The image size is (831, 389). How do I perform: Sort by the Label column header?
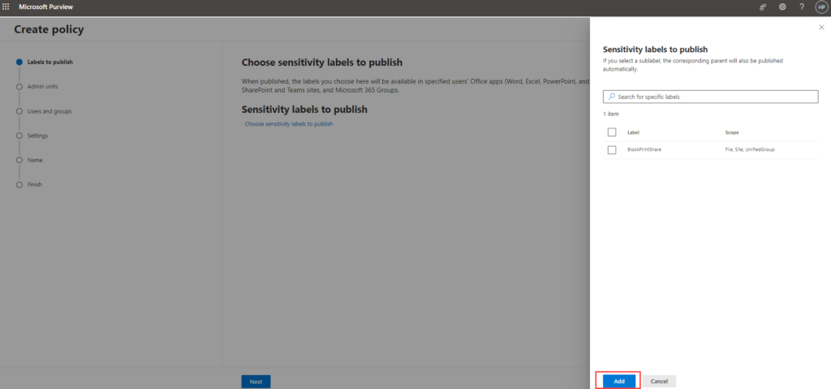pyautogui.click(x=634, y=132)
